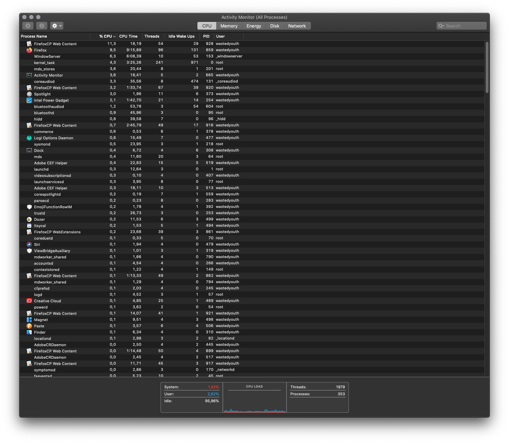
Task: Click icon of FirefoxCP Web Content PID 899
Action: point(29,351)
